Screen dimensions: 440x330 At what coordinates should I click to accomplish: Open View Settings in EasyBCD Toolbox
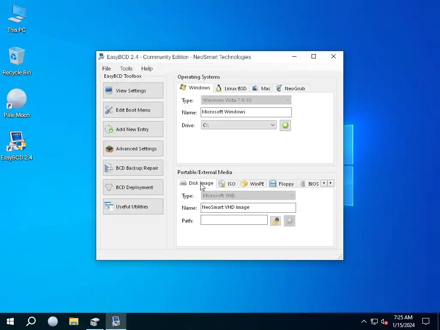(133, 90)
